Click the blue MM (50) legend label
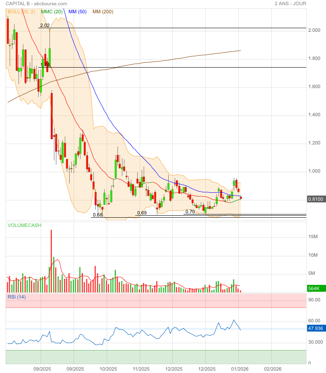Screen dimensions: 326x373 [x=77, y=12]
